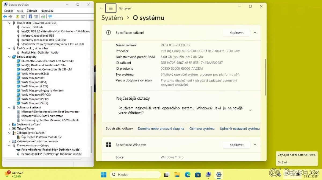322x180 pixels.
Task: Click the Back arrow in Správa počítače toolbar
Action: tap(5, 17)
